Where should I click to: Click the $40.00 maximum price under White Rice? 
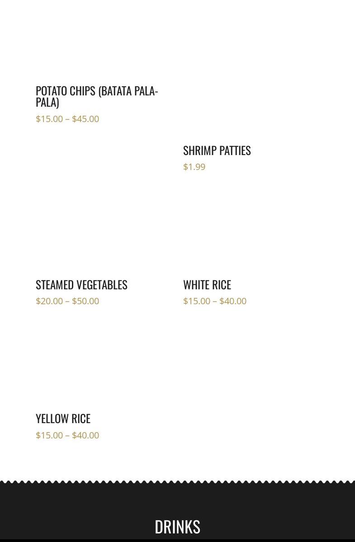point(233,301)
